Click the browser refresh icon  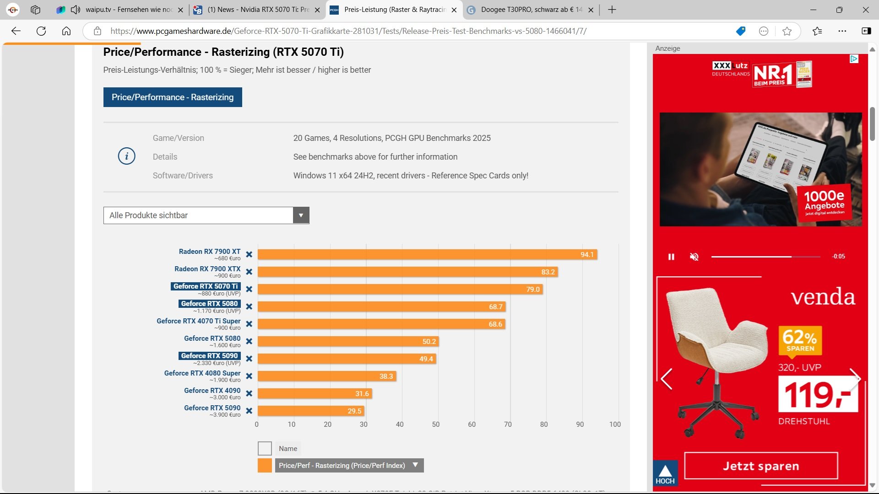point(41,31)
